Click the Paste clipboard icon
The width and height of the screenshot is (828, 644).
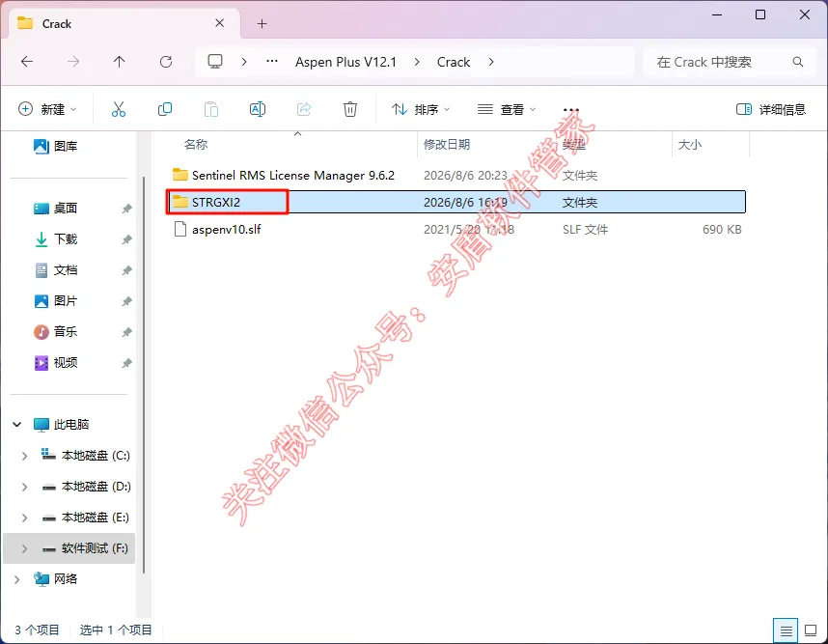(211, 109)
